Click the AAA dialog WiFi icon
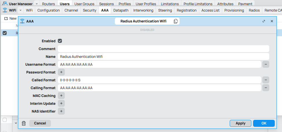The width and height of the screenshot is (282, 132). coord(22,21)
